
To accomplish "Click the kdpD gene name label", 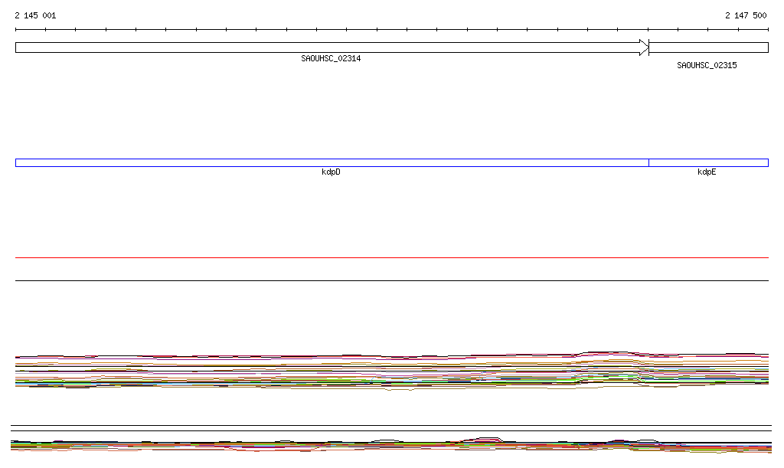I will click(331, 172).
